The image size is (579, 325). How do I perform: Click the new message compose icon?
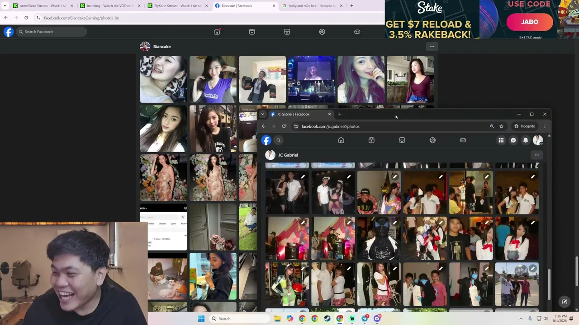tap(565, 302)
